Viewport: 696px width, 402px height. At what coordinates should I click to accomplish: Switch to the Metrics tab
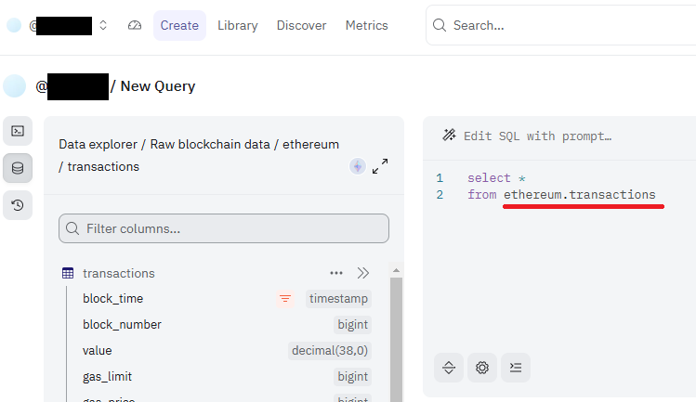click(367, 25)
